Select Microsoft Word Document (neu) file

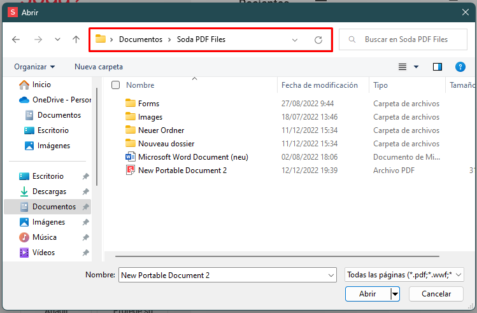click(x=193, y=157)
